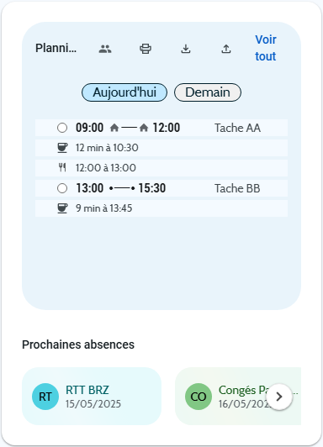Open the RTT BRZ absence card
323x447 pixels.
click(92, 397)
